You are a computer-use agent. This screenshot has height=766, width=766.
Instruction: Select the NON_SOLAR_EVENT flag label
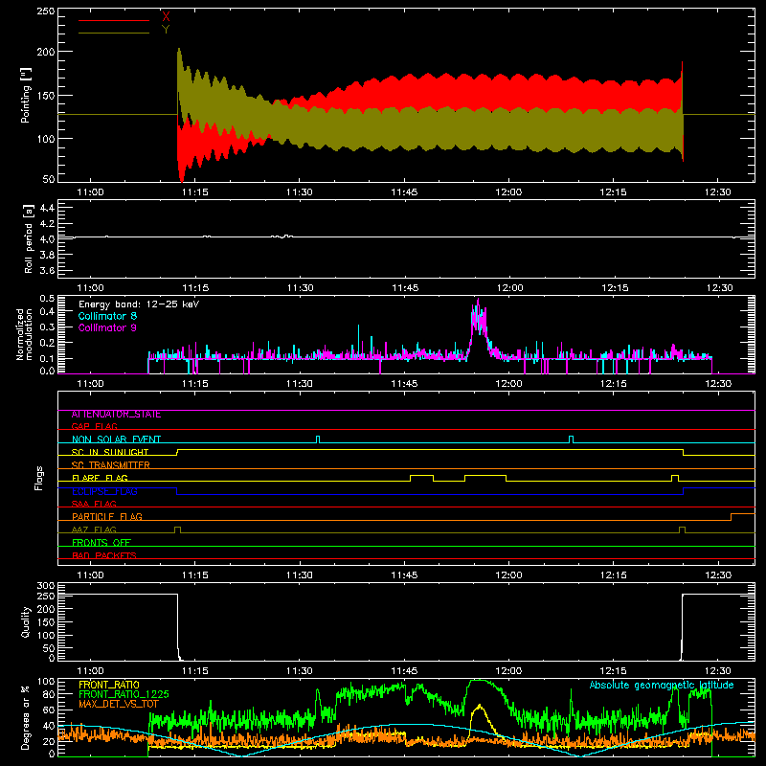point(116,439)
